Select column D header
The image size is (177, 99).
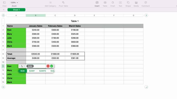(x=75, y=15)
